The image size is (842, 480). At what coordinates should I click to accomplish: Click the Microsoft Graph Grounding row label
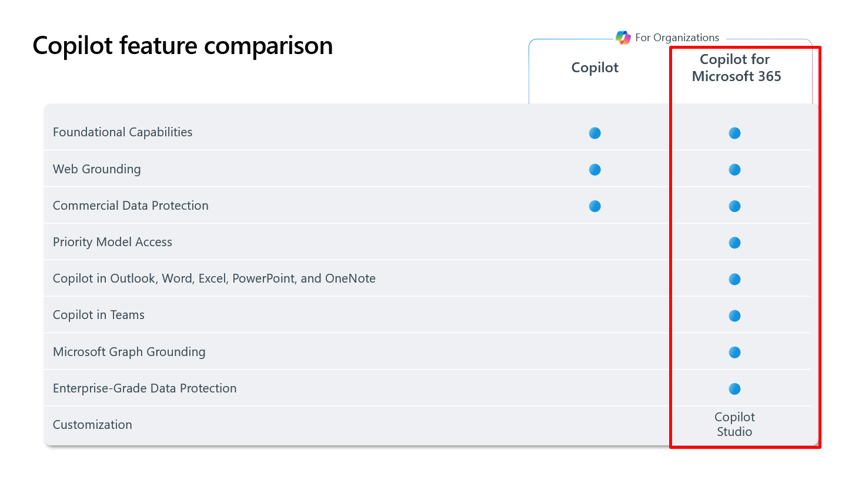(x=129, y=352)
